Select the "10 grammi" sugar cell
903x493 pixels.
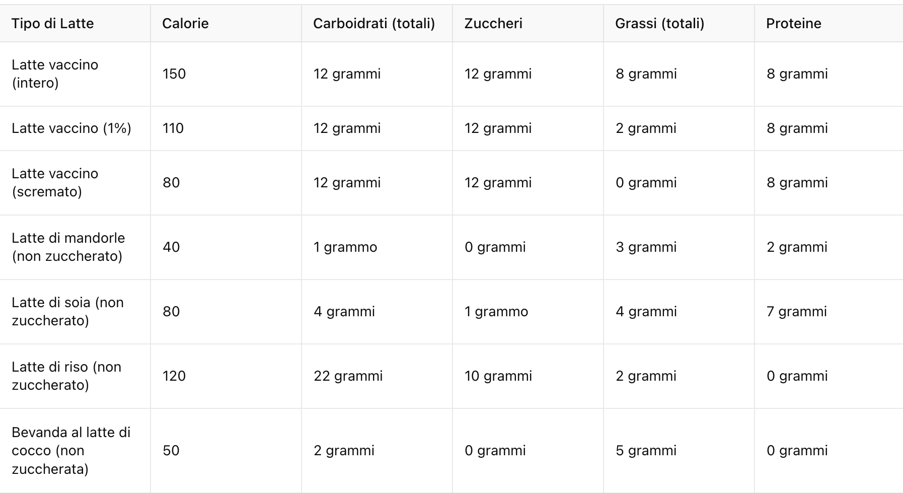[x=498, y=376]
